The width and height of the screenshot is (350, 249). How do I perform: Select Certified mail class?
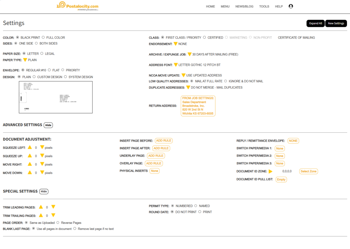point(204,38)
